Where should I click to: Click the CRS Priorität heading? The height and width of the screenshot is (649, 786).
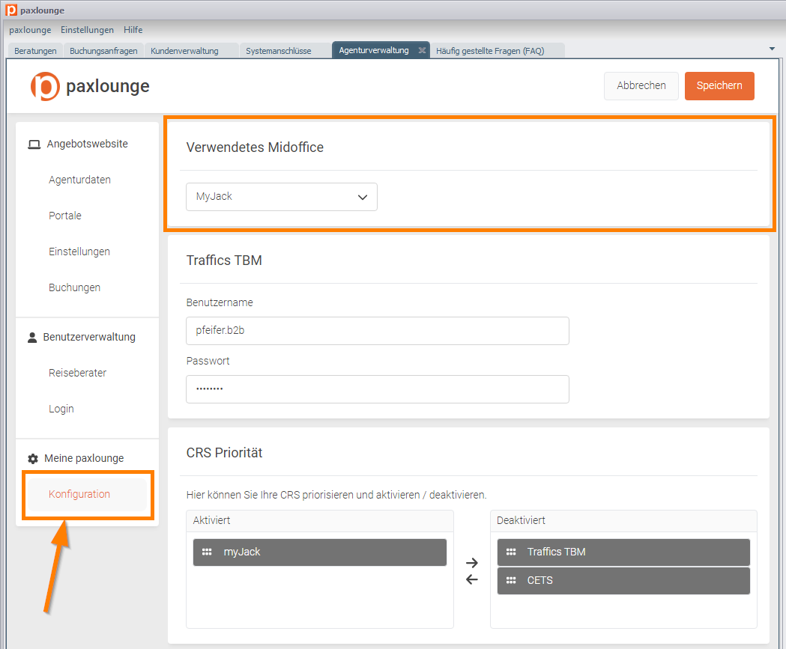click(224, 453)
